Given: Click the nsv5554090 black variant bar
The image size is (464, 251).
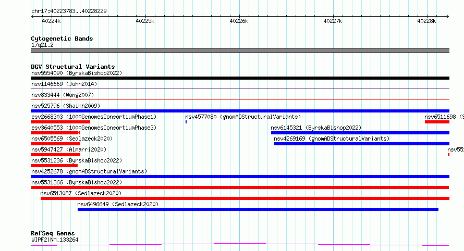Looking at the screenshot, I should (240, 78).
